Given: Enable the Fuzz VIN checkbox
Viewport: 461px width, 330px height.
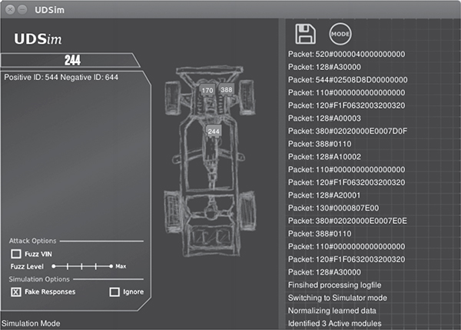Looking at the screenshot, I should (16, 253).
